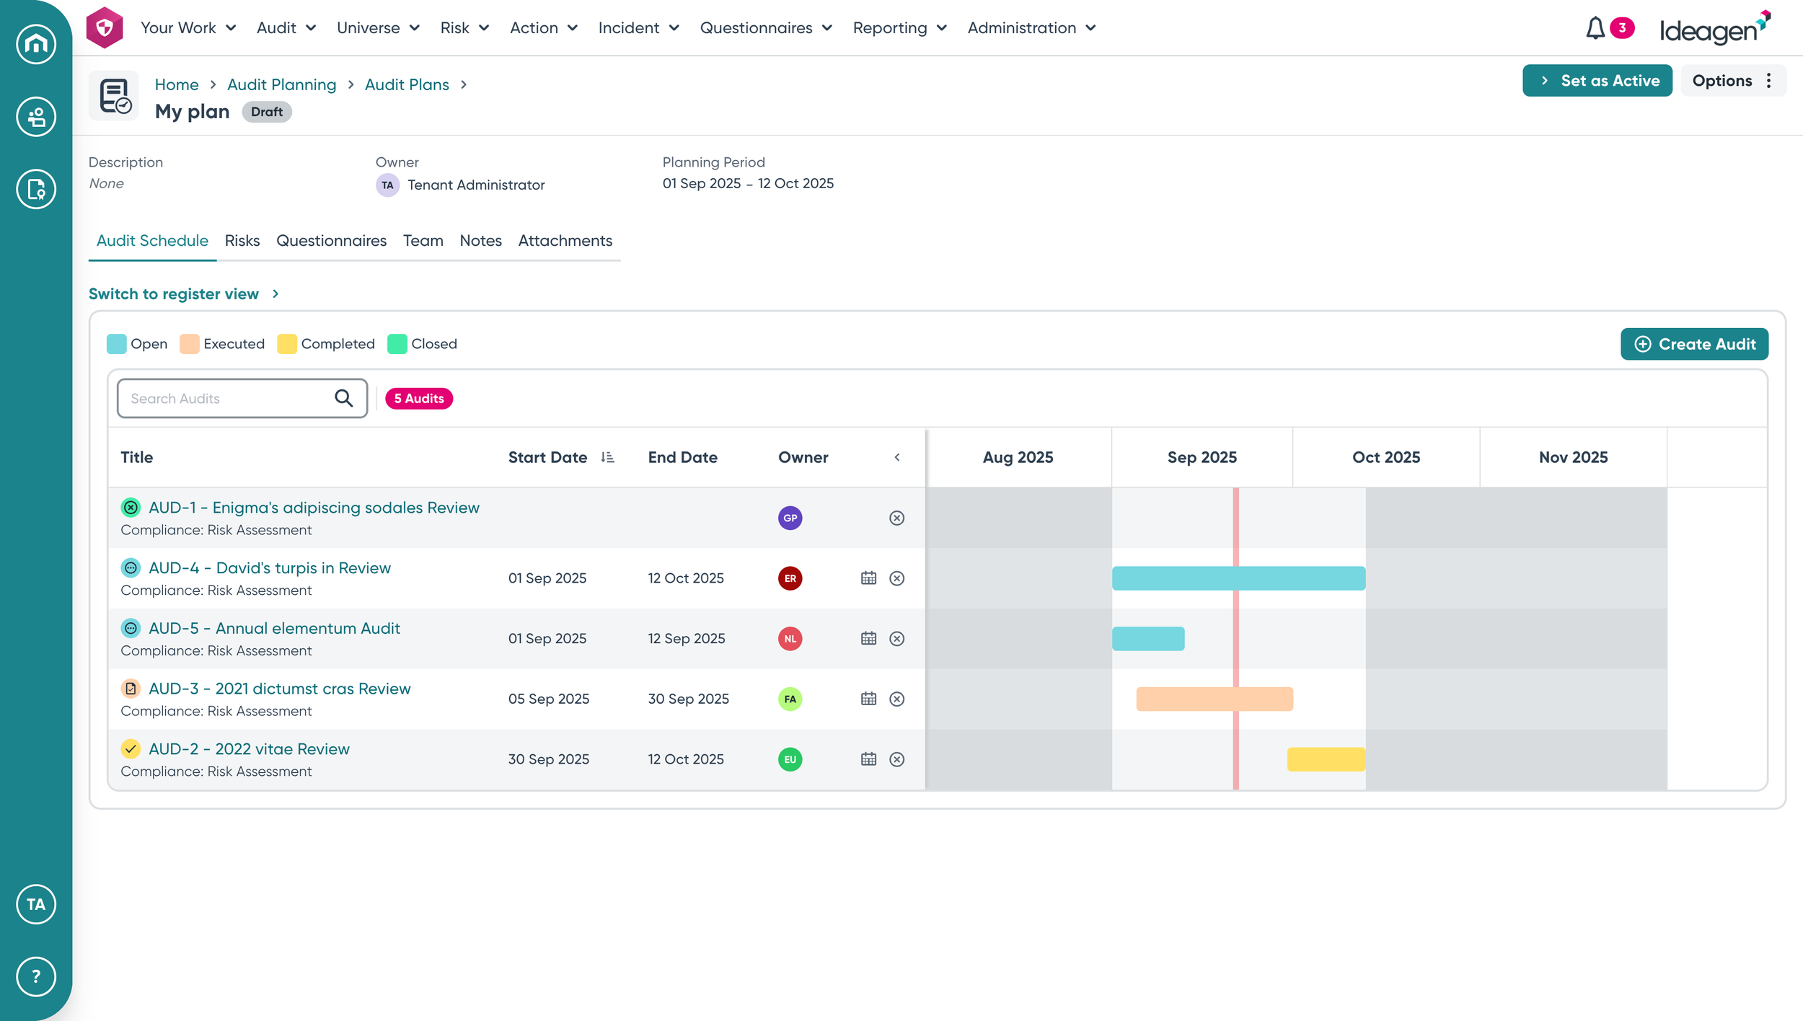Screen dimensions: 1803x1021
Task: Click the home icon in left sidebar
Action: [x=36, y=44]
